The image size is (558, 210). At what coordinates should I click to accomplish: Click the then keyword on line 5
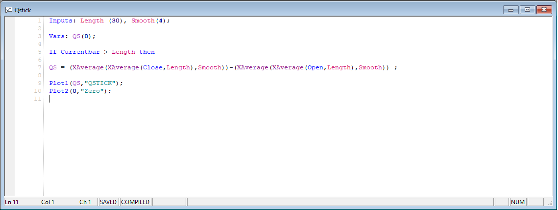[147, 52]
